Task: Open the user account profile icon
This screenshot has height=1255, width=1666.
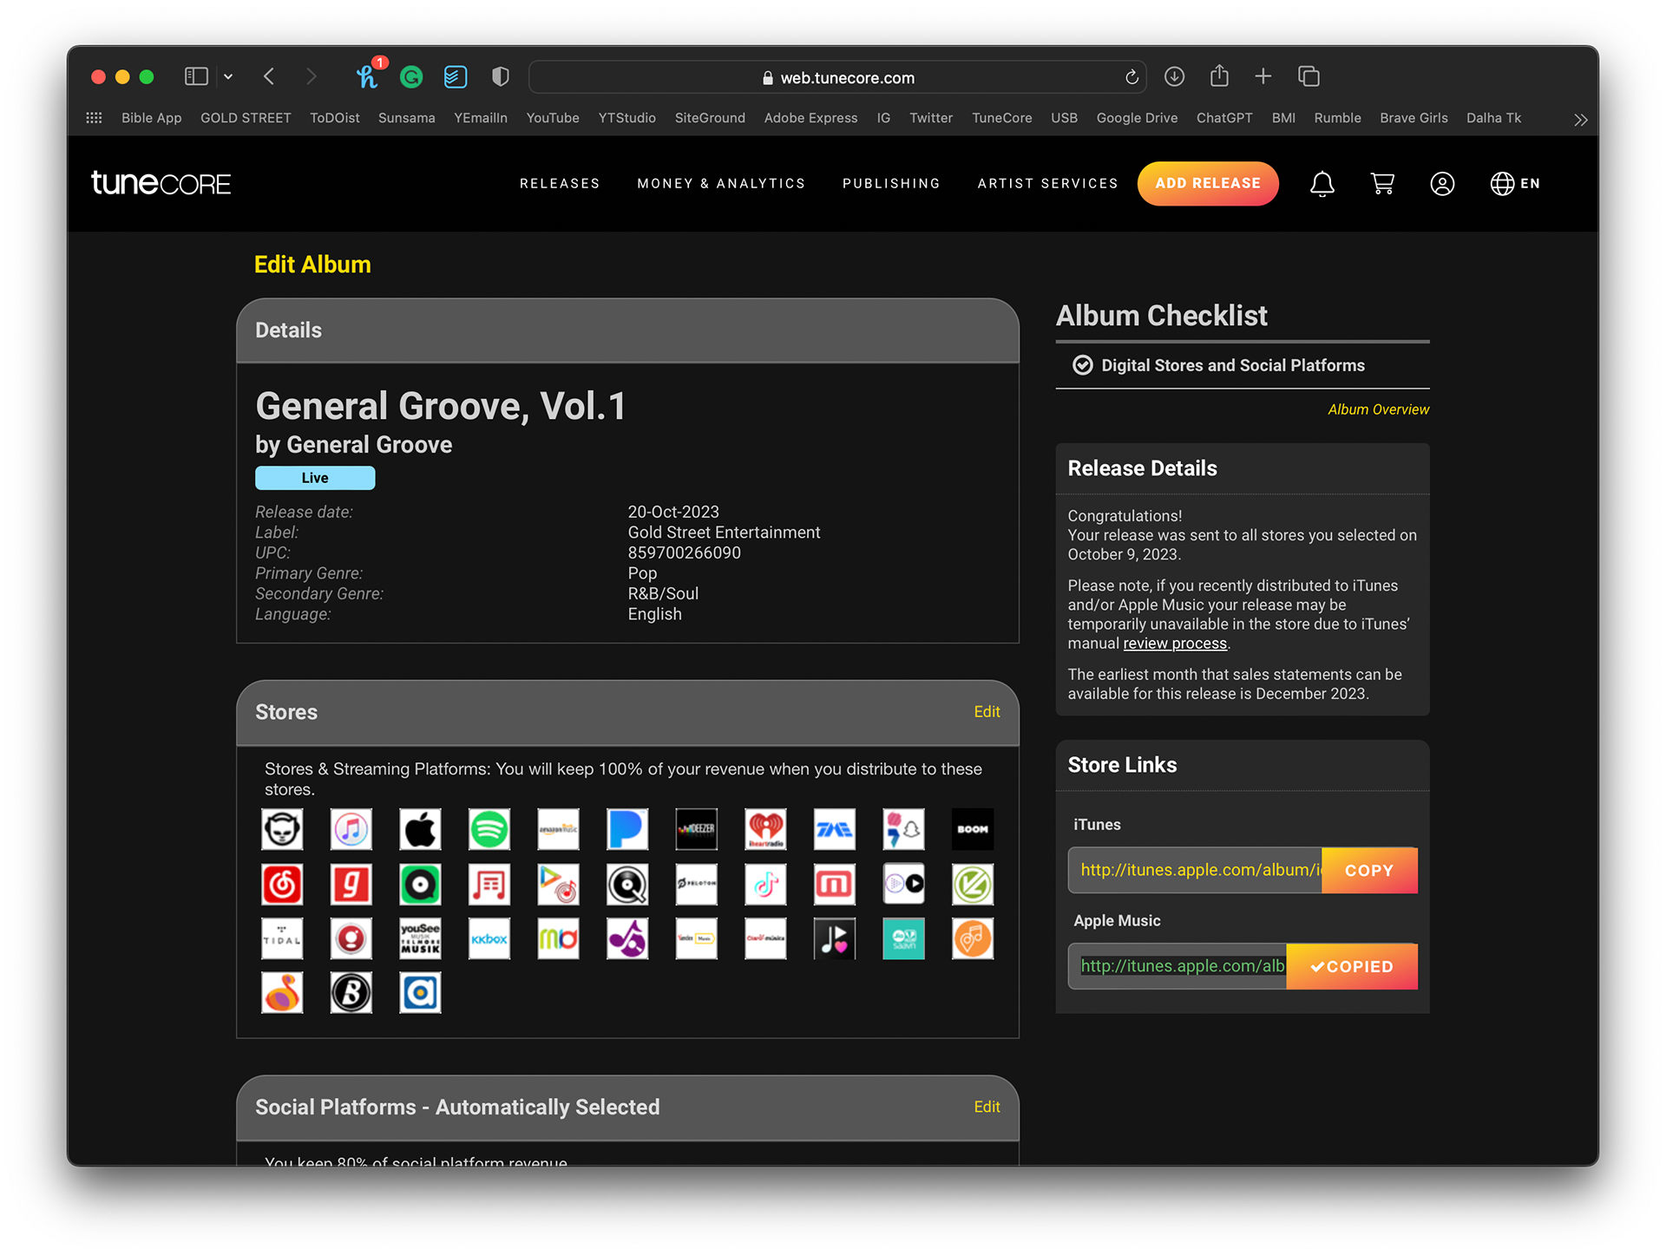Action: click(x=1442, y=184)
